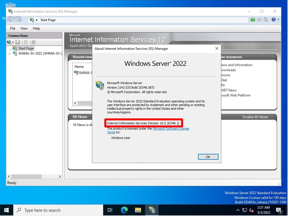Expand the SHIMA-SV-2022 server node

[x=9, y=53]
